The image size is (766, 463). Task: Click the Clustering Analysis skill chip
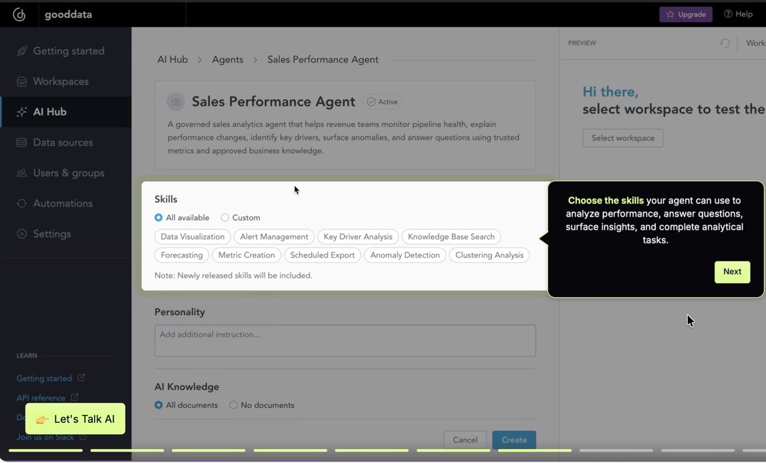point(489,255)
